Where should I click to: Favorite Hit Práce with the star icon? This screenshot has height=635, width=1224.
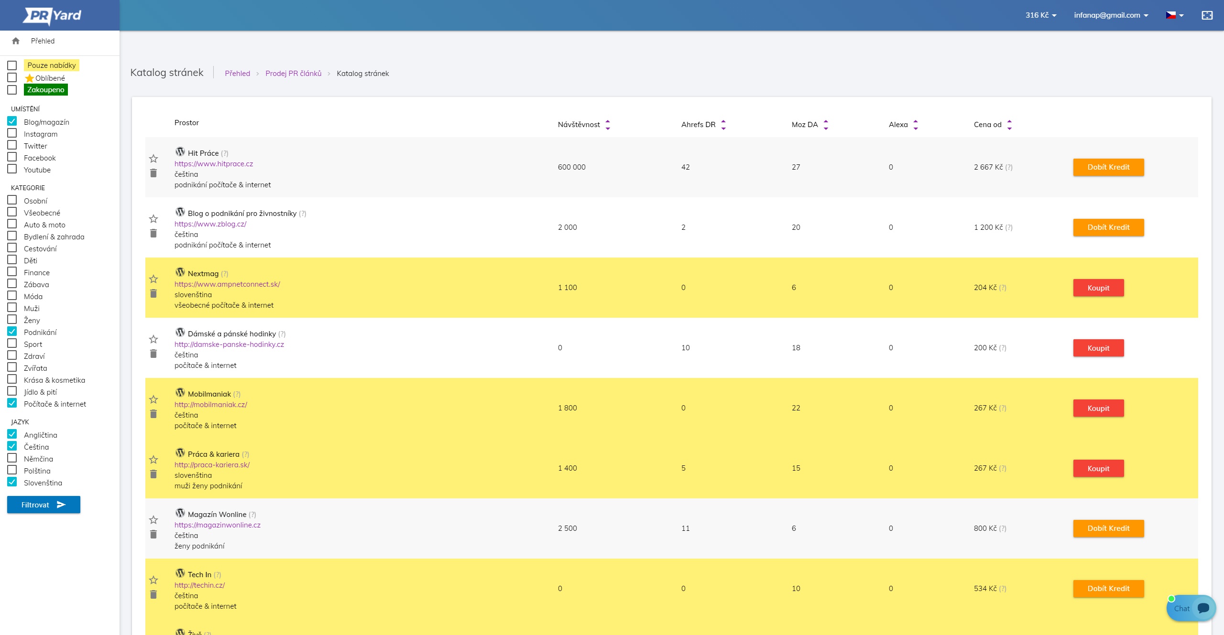click(x=153, y=159)
